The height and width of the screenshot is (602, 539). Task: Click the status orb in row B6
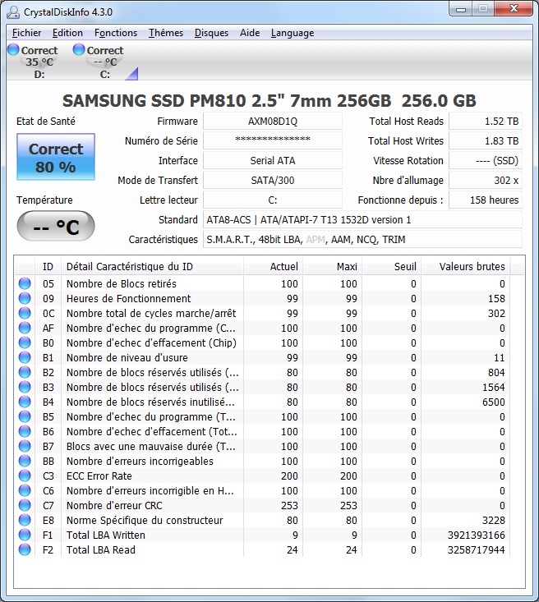click(25, 431)
